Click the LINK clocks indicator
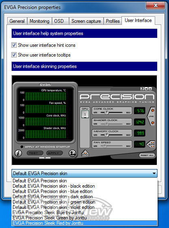Screen dimensions: 169x228 click(x=151, y=116)
